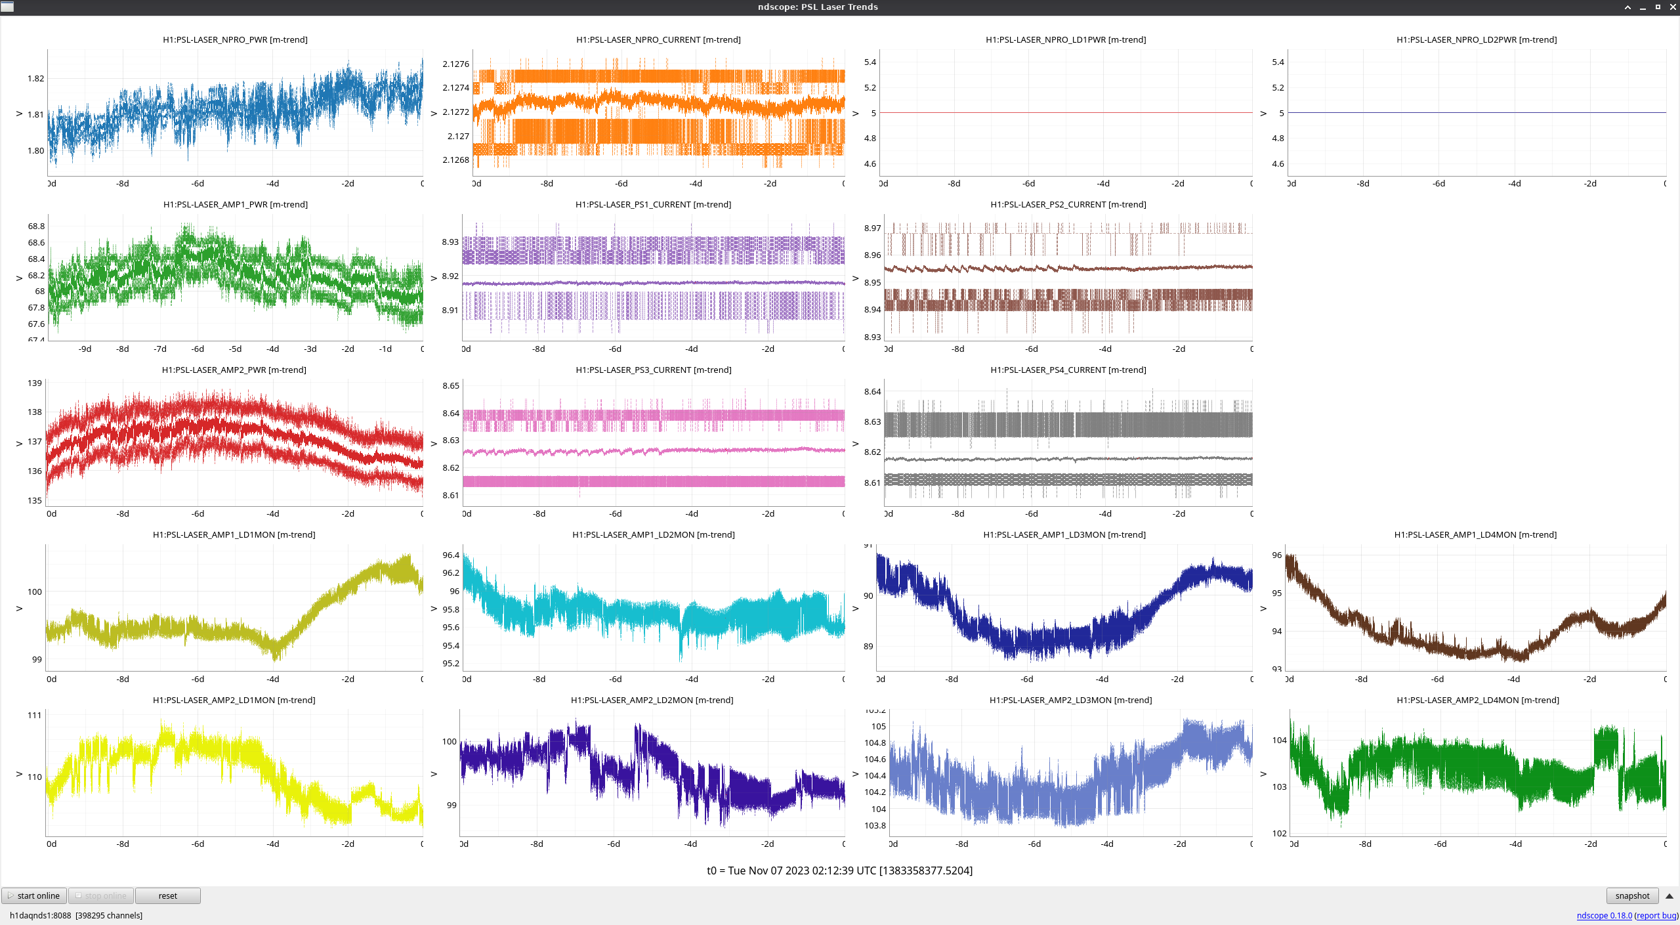This screenshot has height=925, width=1680.
Task: Select the NPRO_CURRENT orange trend plot
Action: 658,112
